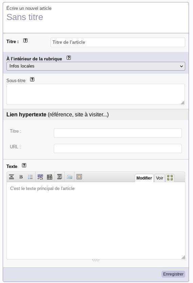Switch to the Voir preview tab

[159, 178]
